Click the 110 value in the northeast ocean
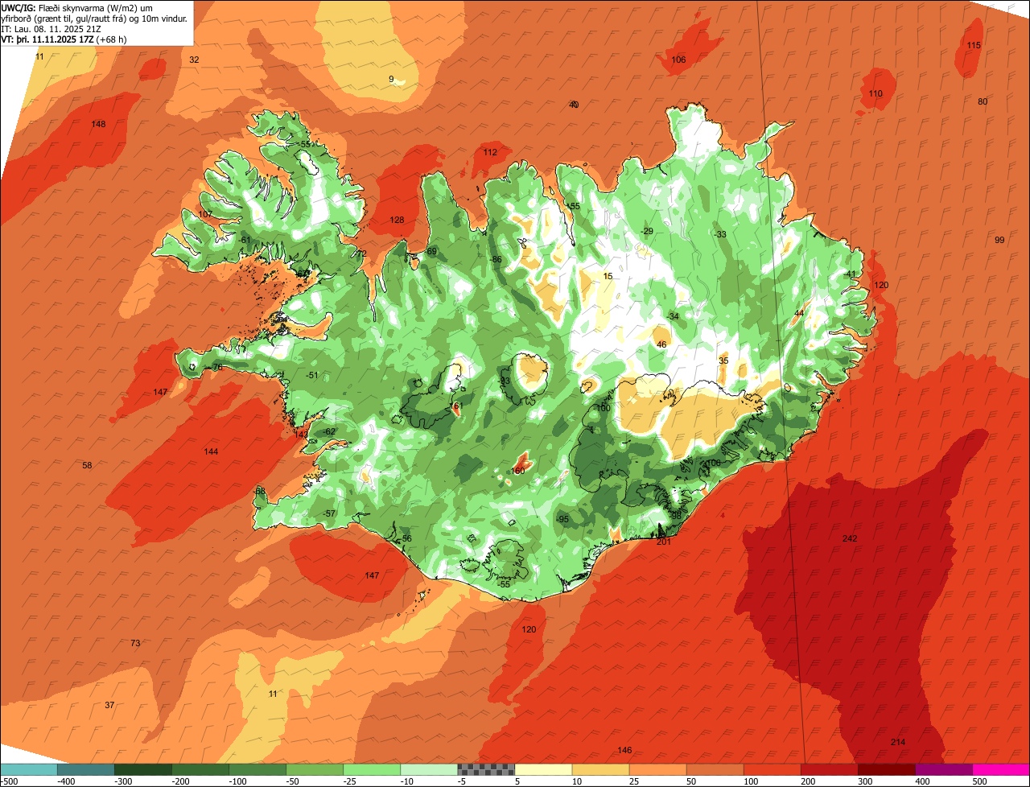The image size is (1030, 787). click(875, 93)
